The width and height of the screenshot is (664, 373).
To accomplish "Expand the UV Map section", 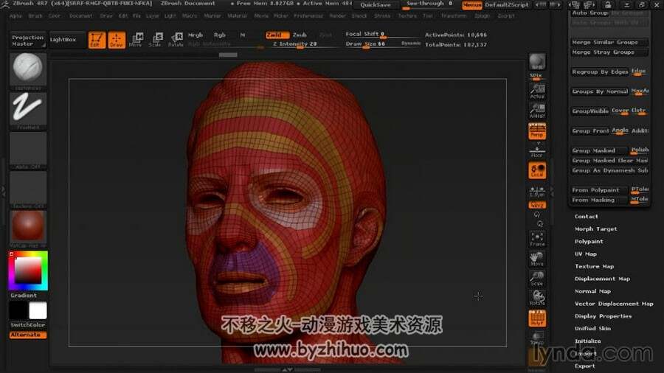I will click(x=585, y=254).
